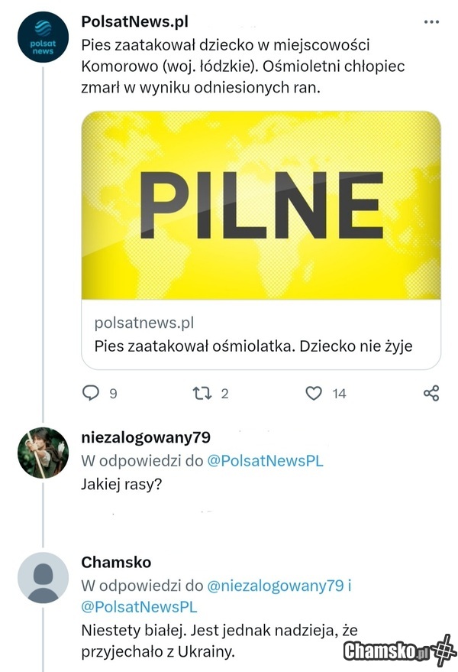Like the PolsatNews post with heart icon
This screenshot has width=458, height=672.
[x=313, y=393]
